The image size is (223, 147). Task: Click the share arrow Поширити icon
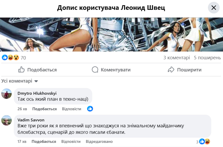(x=171, y=70)
